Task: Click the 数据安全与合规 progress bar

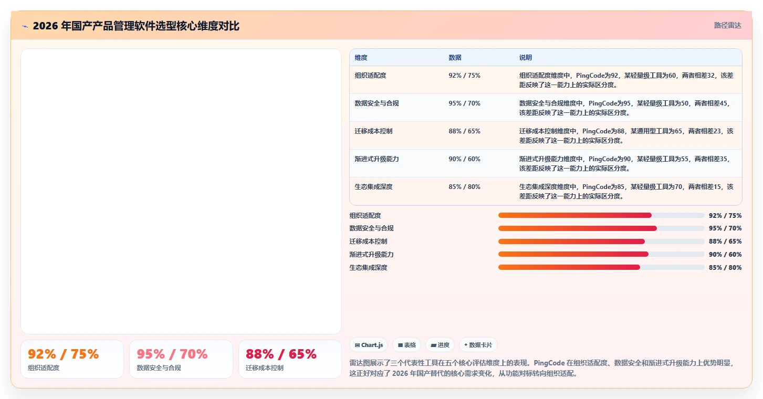Action: (601, 228)
